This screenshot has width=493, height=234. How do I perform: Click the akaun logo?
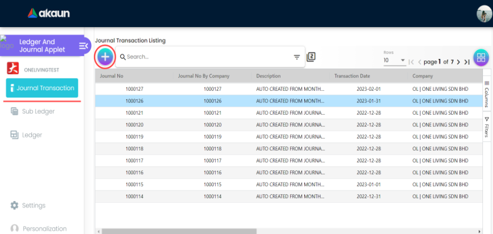point(49,13)
